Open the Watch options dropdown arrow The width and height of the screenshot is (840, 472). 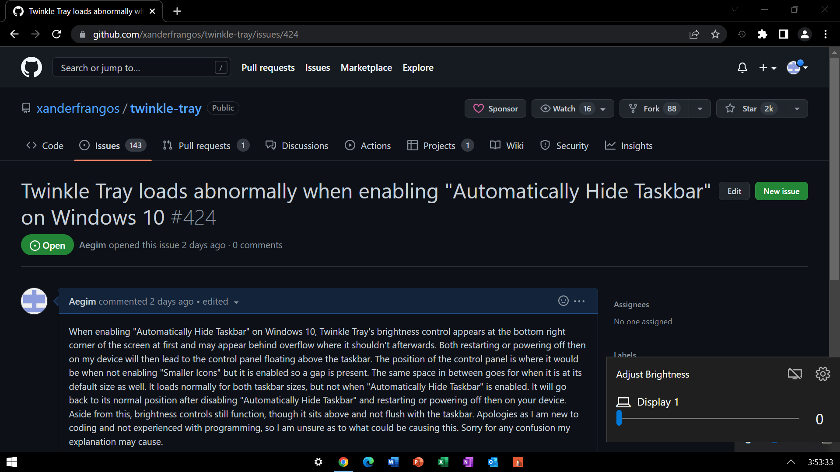603,108
